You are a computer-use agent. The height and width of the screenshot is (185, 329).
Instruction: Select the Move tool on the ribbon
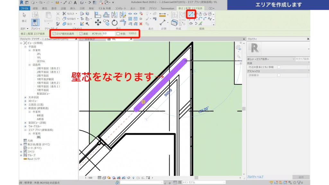[x=98, y=22]
